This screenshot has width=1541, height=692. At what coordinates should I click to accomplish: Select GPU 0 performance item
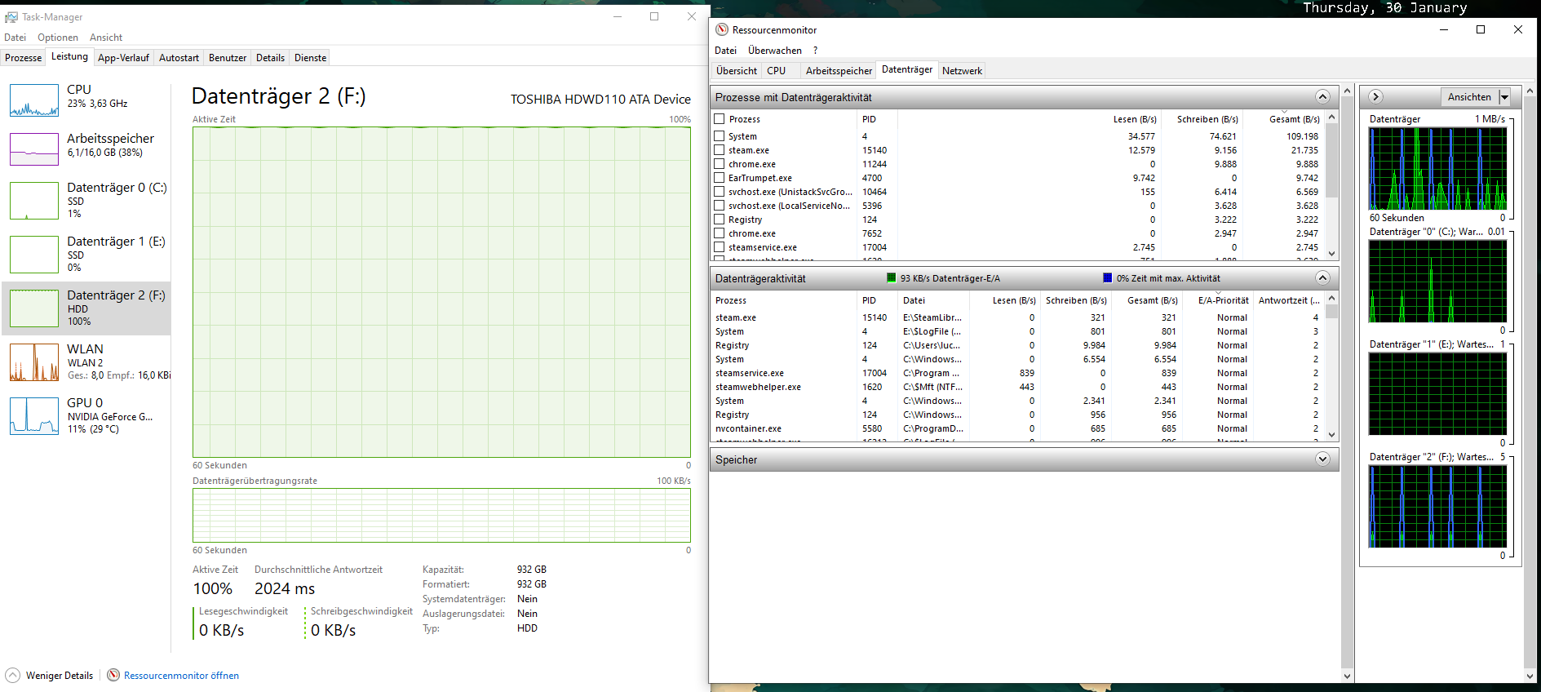(86, 415)
